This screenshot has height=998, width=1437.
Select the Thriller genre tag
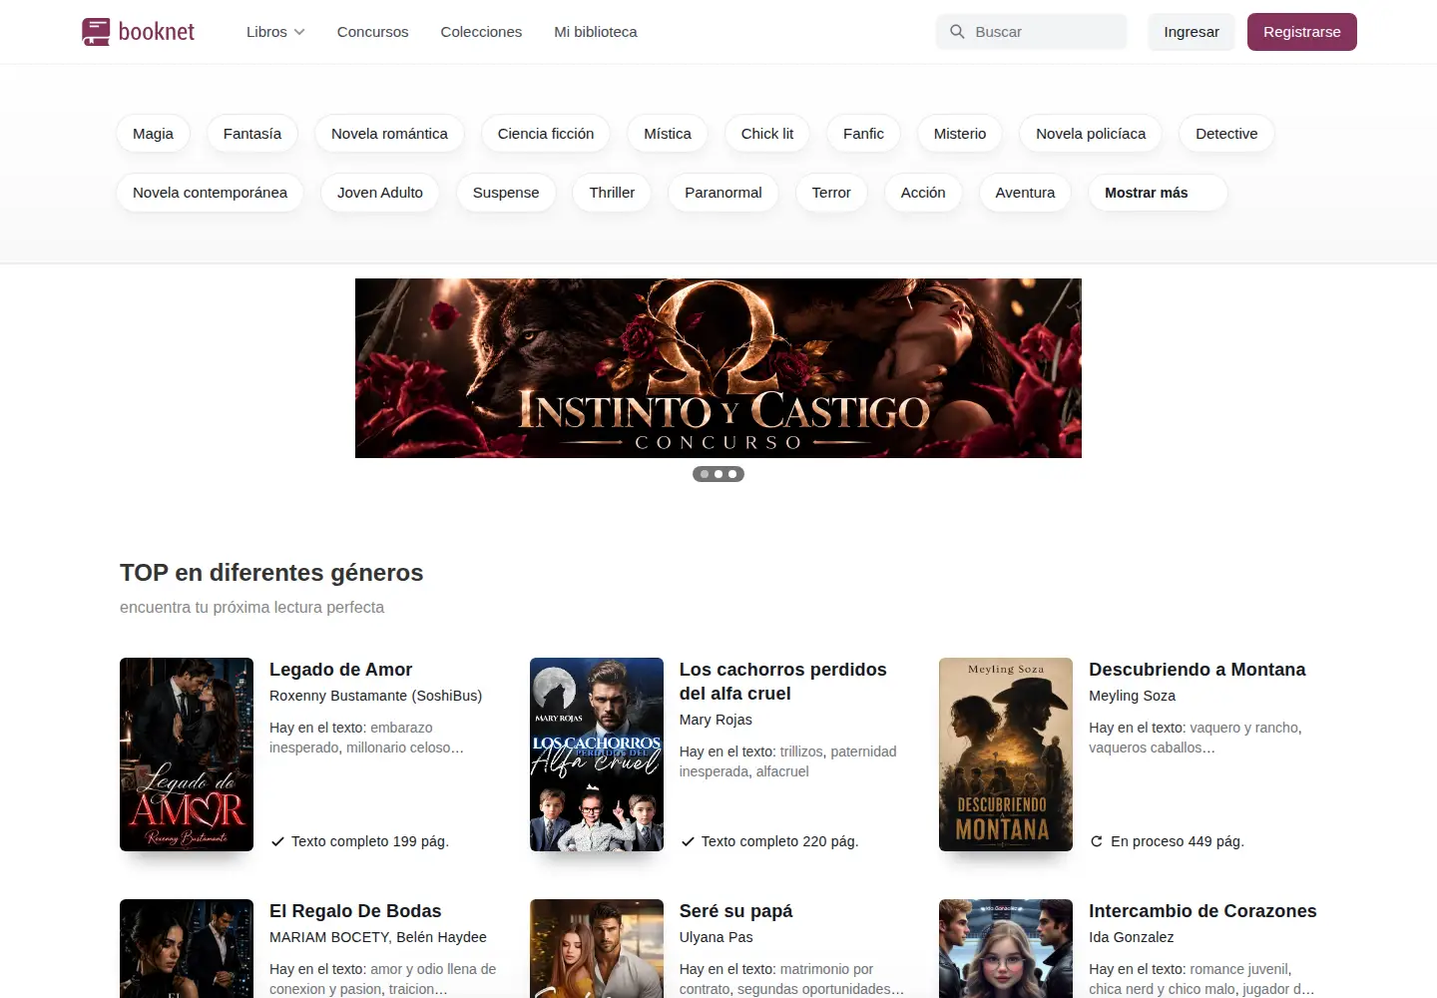pyautogui.click(x=612, y=193)
